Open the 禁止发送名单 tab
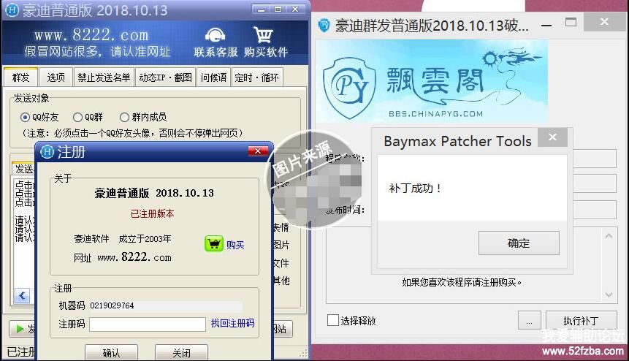Image resolution: width=629 pixels, height=361 pixels. (x=104, y=77)
